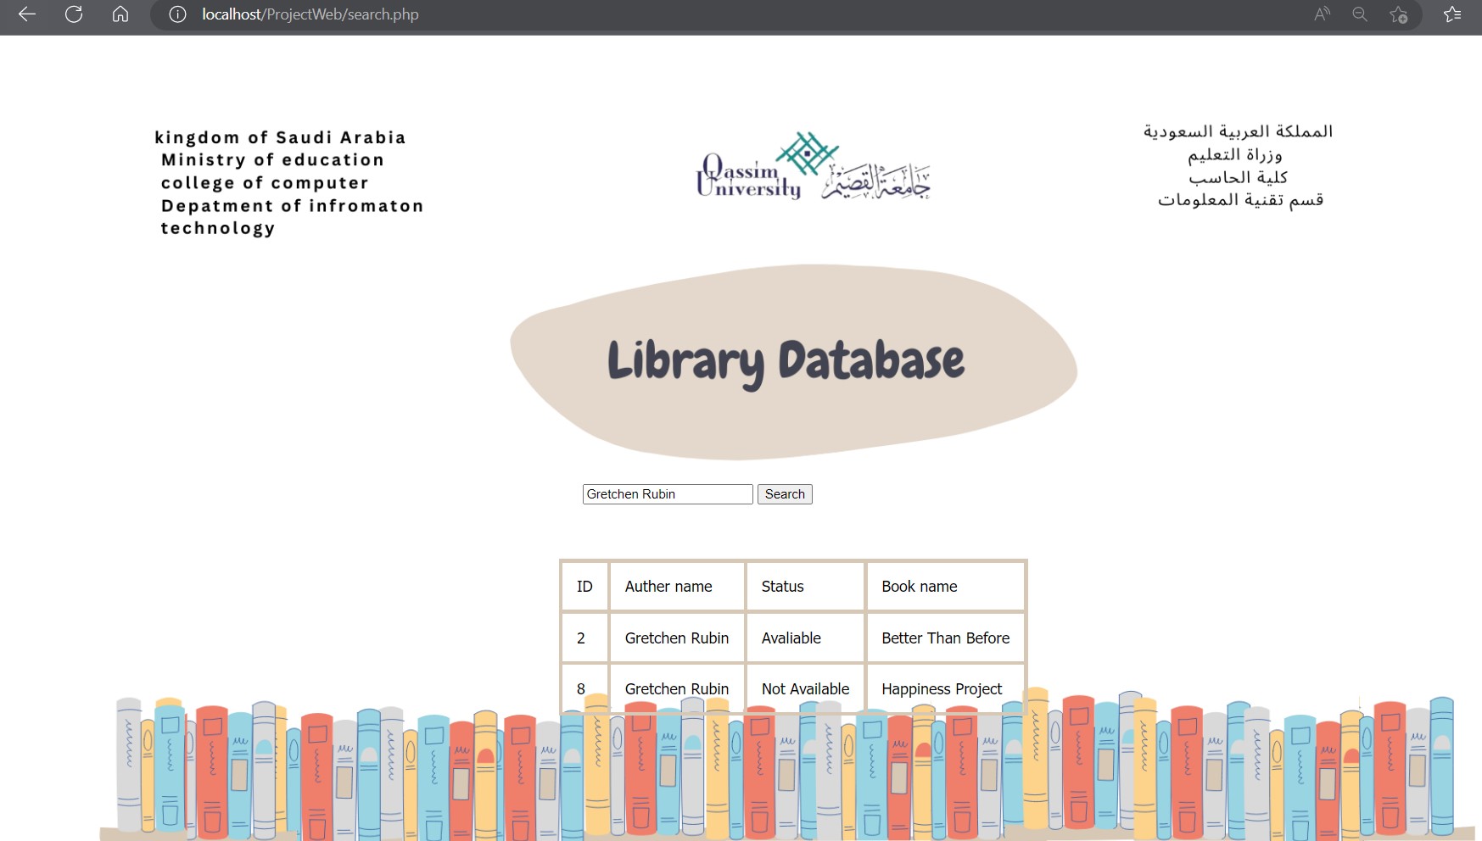Click the Not Available status cell

point(804,688)
